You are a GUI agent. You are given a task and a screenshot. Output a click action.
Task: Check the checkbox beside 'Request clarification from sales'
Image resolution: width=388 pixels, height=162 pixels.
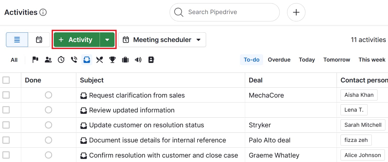[x=6, y=95]
